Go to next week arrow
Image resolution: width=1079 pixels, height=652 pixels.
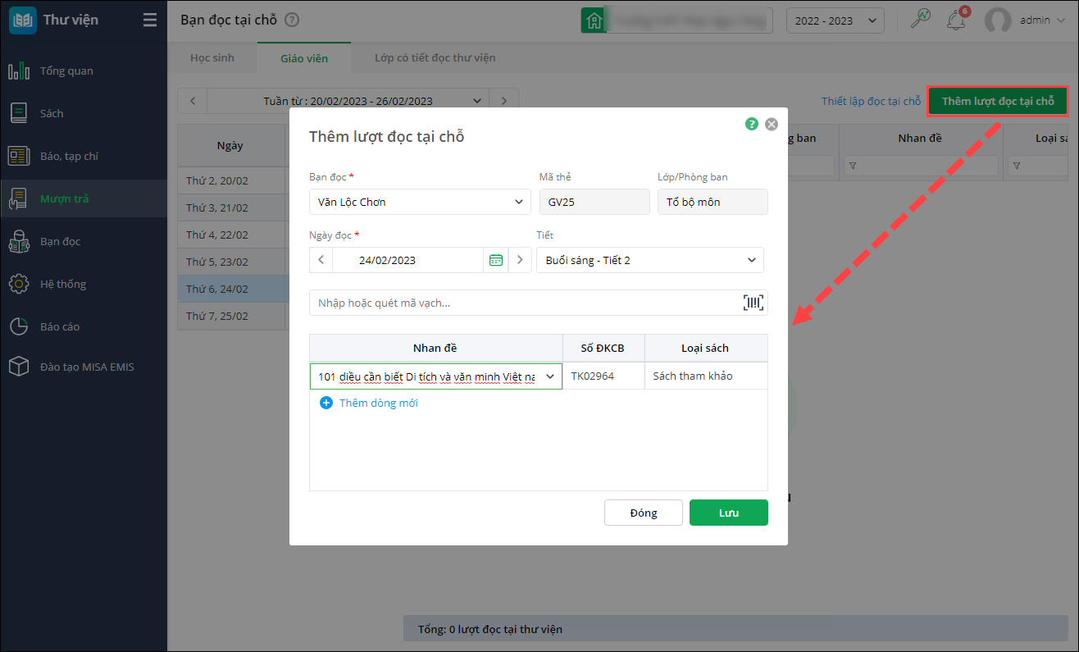(x=504, y=101)
